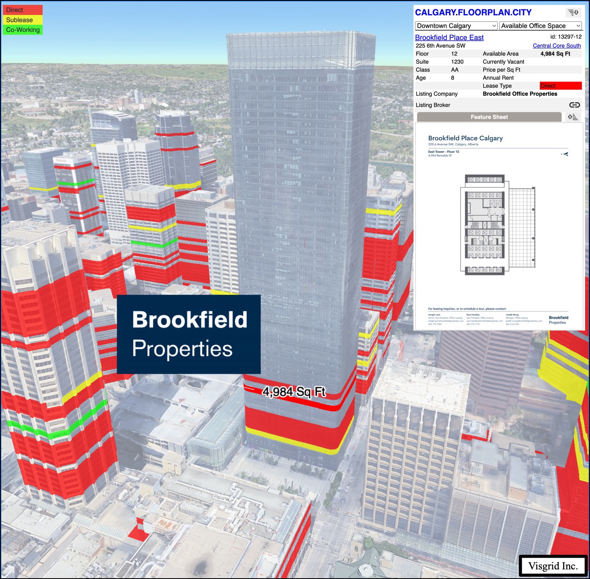Click the sort-up icon next to Feature Sheet
Screen dimensions: 590x579
pyautogui.click(x=573, y=117)
